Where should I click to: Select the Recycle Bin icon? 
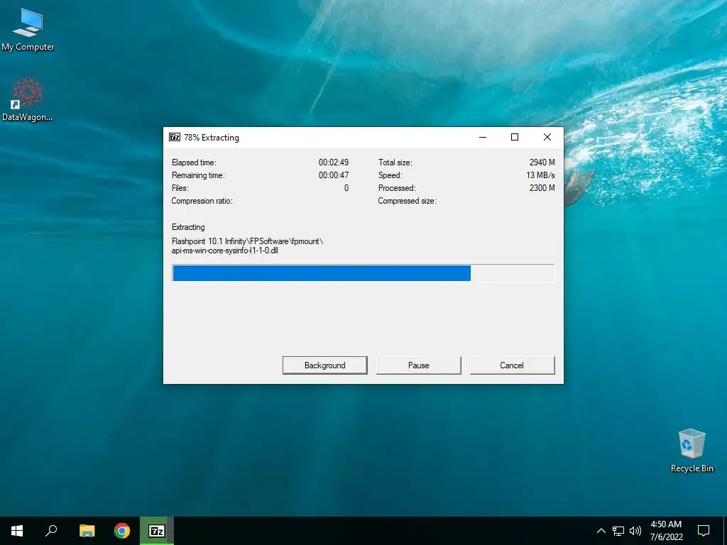coord(692,451)
